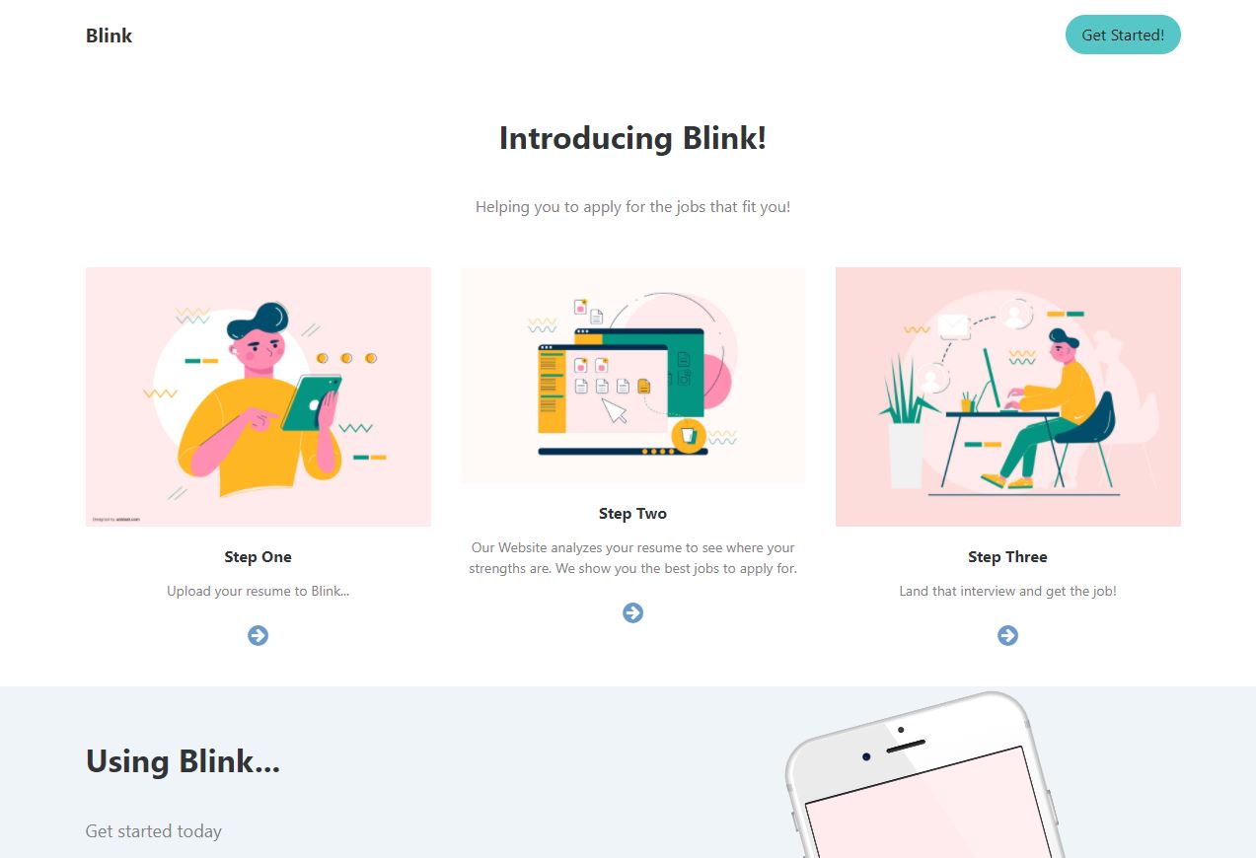Click the arrow icon under Step Three
This screenshot has width=1256, height=858.
1007,635
